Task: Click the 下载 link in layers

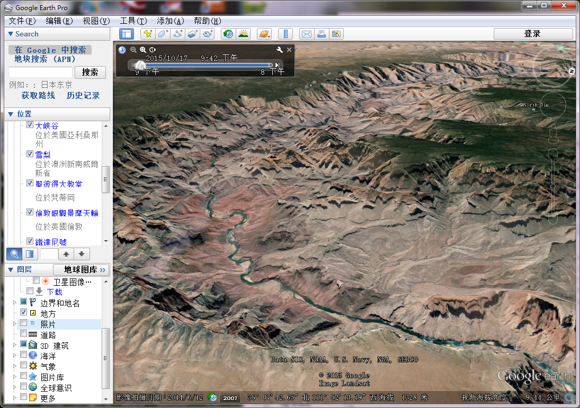Action: click(x=55, y=292)
